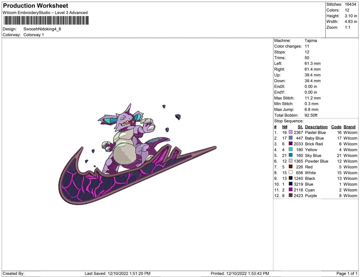
Task: Click the Zoom value '1:1'
Action: (347, 27)
